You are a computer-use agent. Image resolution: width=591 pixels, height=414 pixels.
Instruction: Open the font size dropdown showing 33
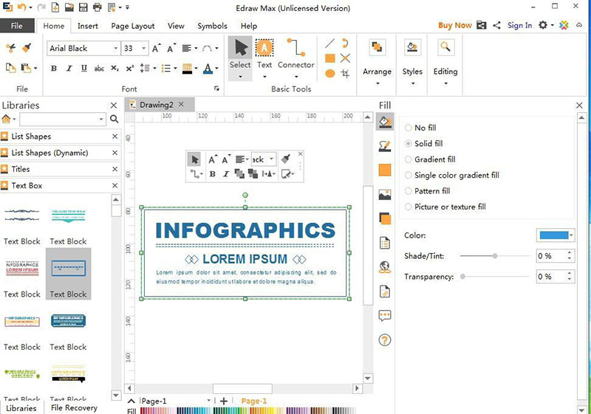coord(143,48)
